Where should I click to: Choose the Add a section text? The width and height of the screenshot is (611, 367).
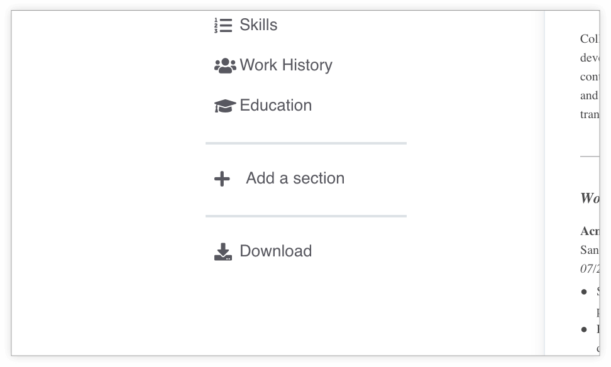pos(295,178)
